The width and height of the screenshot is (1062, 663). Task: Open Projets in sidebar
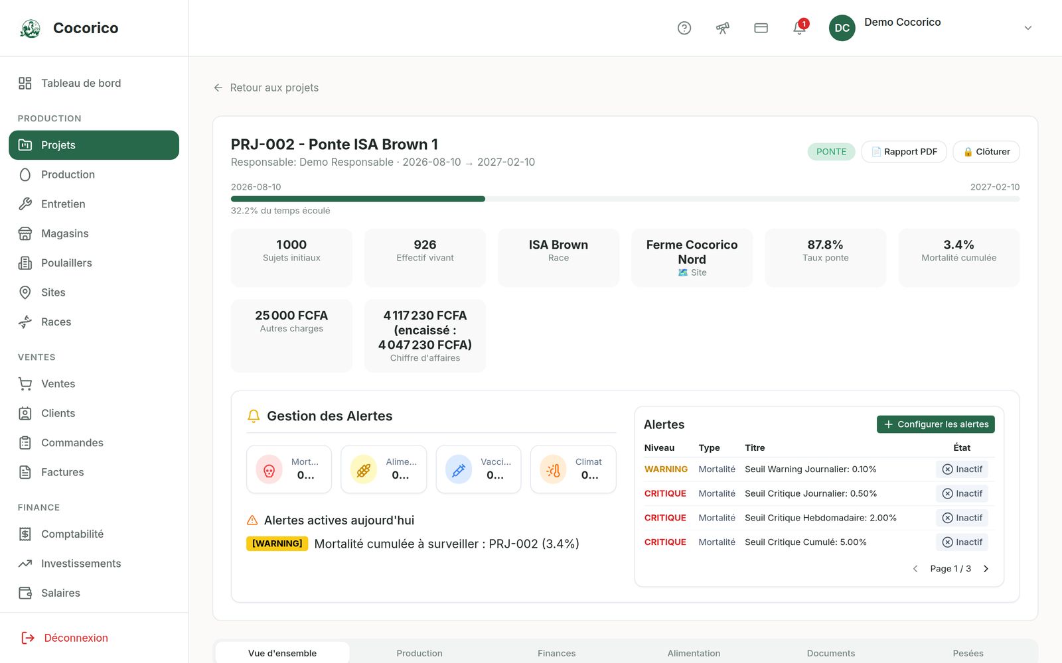point(94,145)
